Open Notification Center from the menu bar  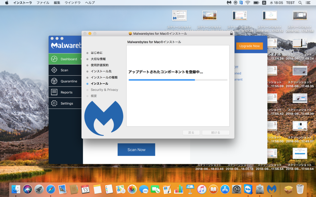308,2
